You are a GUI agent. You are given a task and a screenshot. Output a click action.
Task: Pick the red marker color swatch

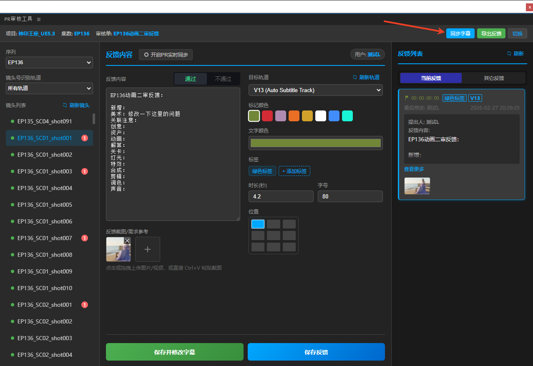267,116
